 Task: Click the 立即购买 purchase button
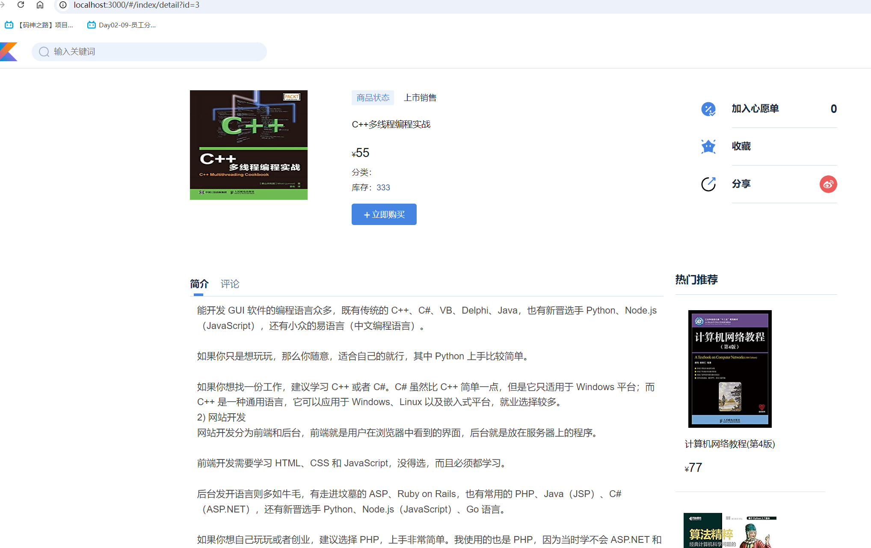click(383, 214)
